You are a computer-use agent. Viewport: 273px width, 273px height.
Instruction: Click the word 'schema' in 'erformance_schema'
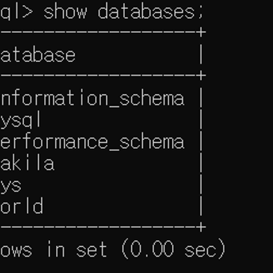(x=152, y=142)
